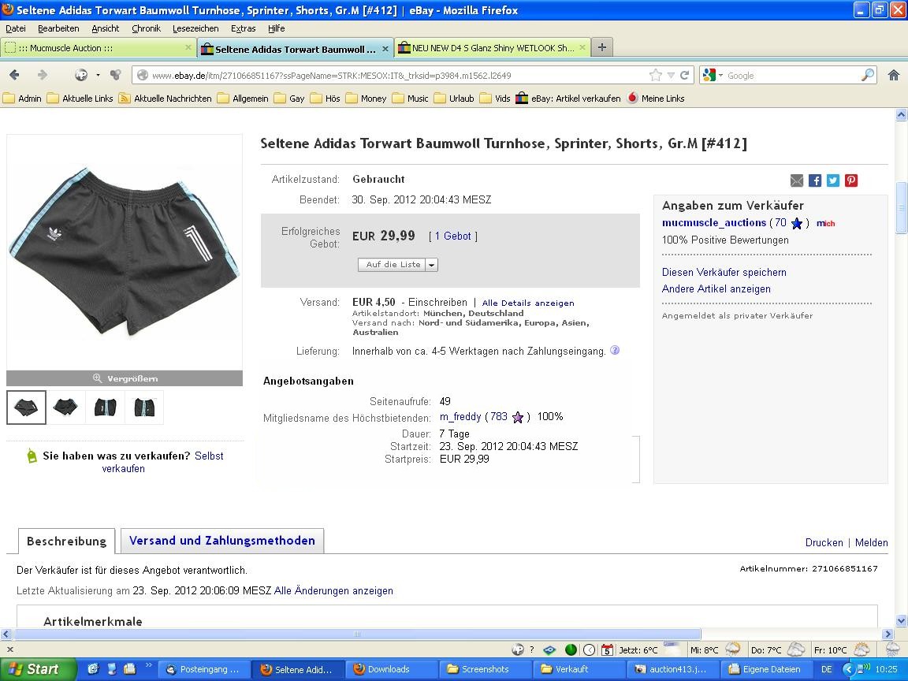Viewport: 908px width, 681px height.
Task: Select the second shorts thumbnail image
Action: pyautogui.click(x=65, y=407)
